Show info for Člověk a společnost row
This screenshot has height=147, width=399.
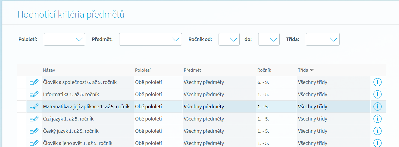tap(377, 82)
